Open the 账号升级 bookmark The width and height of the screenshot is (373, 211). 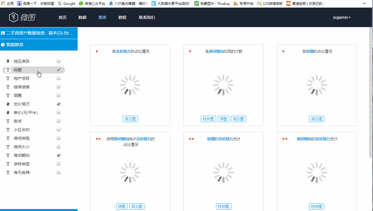click(243, 4)
